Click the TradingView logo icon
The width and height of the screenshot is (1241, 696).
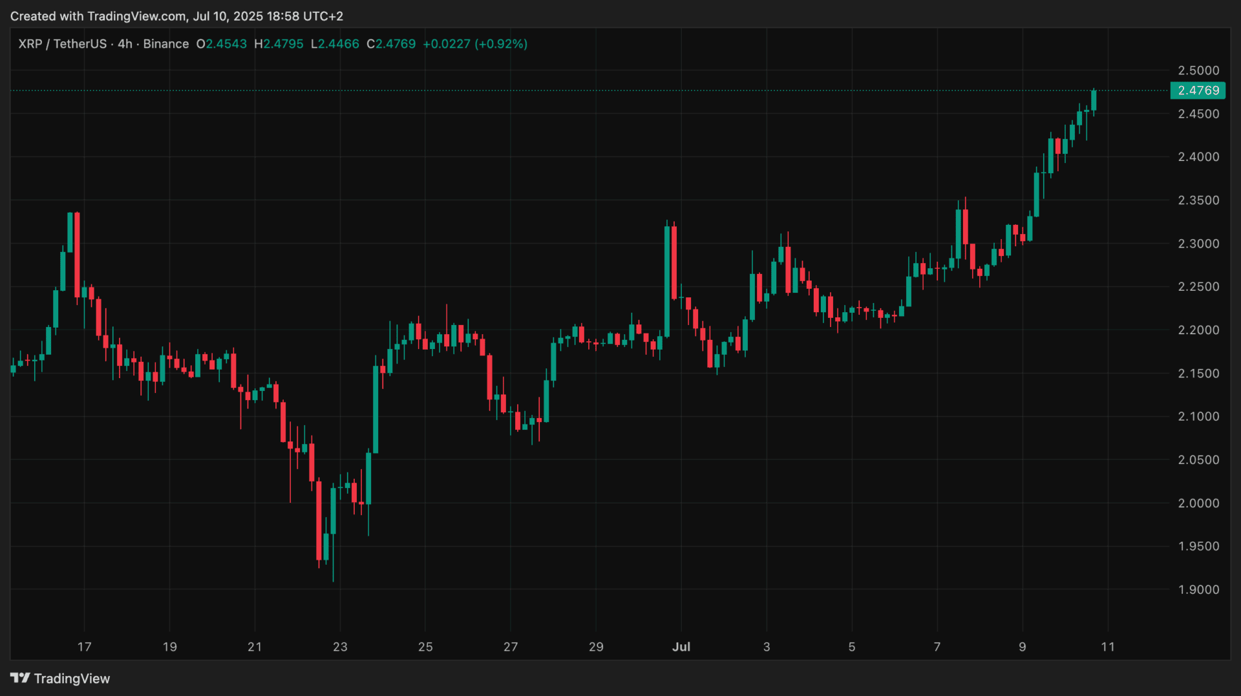click(x=20, y=678)
